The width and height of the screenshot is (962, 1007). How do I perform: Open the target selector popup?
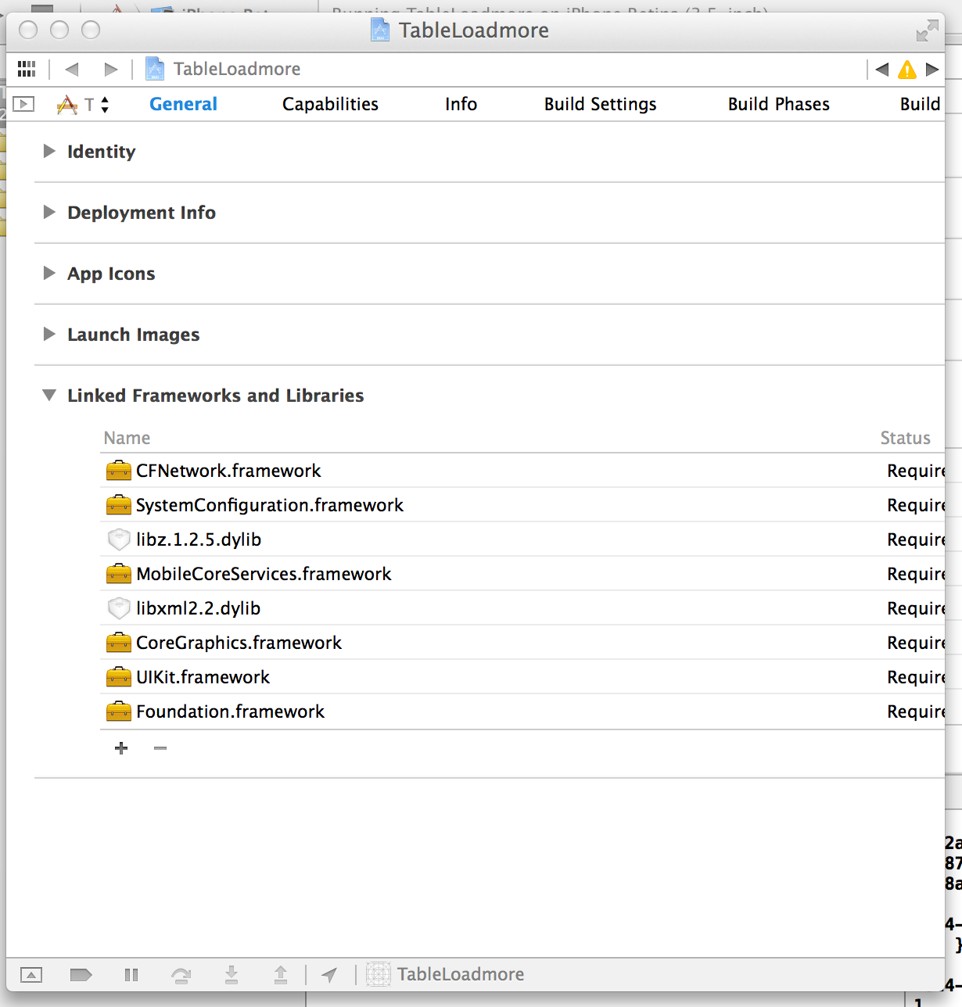tap(83, 104)
